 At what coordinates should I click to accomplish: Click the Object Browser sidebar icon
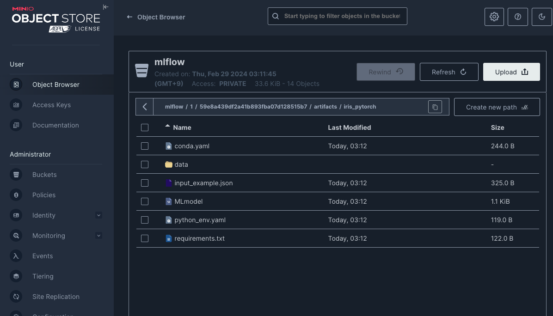click(x=16, y=85)
